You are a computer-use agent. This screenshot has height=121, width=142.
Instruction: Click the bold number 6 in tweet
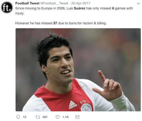tap(113, 8)
